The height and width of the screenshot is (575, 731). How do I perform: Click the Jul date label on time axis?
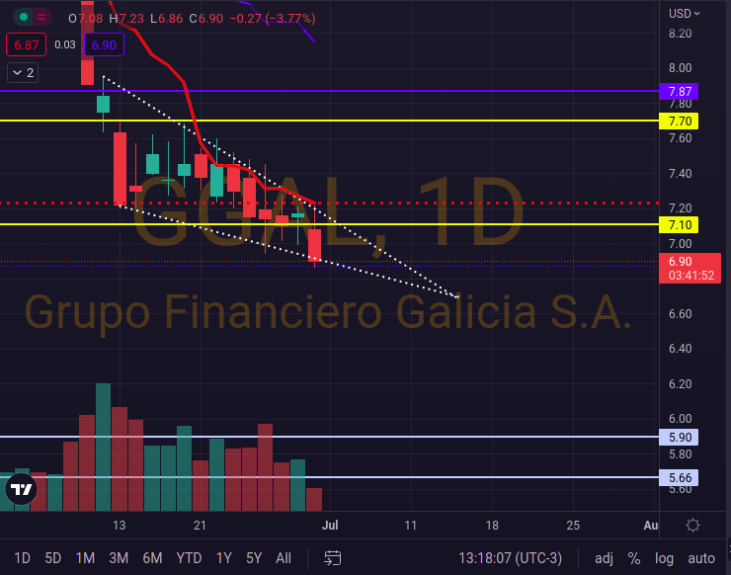pyautogui.click(x=330, y=525)
